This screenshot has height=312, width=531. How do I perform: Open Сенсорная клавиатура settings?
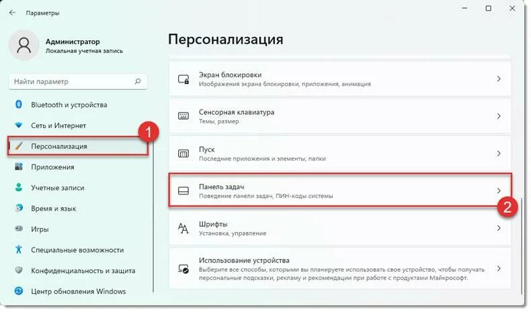click(x=339, y=116)
